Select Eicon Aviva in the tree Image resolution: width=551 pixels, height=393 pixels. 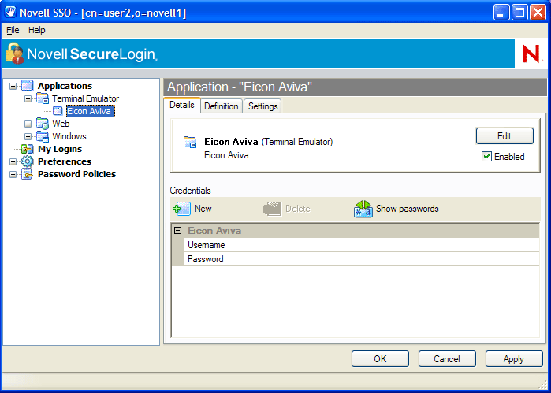[91, 111]
